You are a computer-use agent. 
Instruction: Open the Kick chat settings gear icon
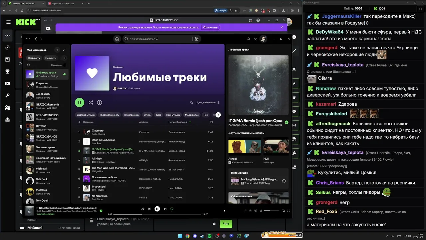click(214, 224)
